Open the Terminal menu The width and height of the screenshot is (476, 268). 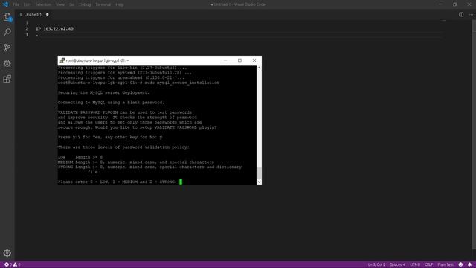[103, 4]
